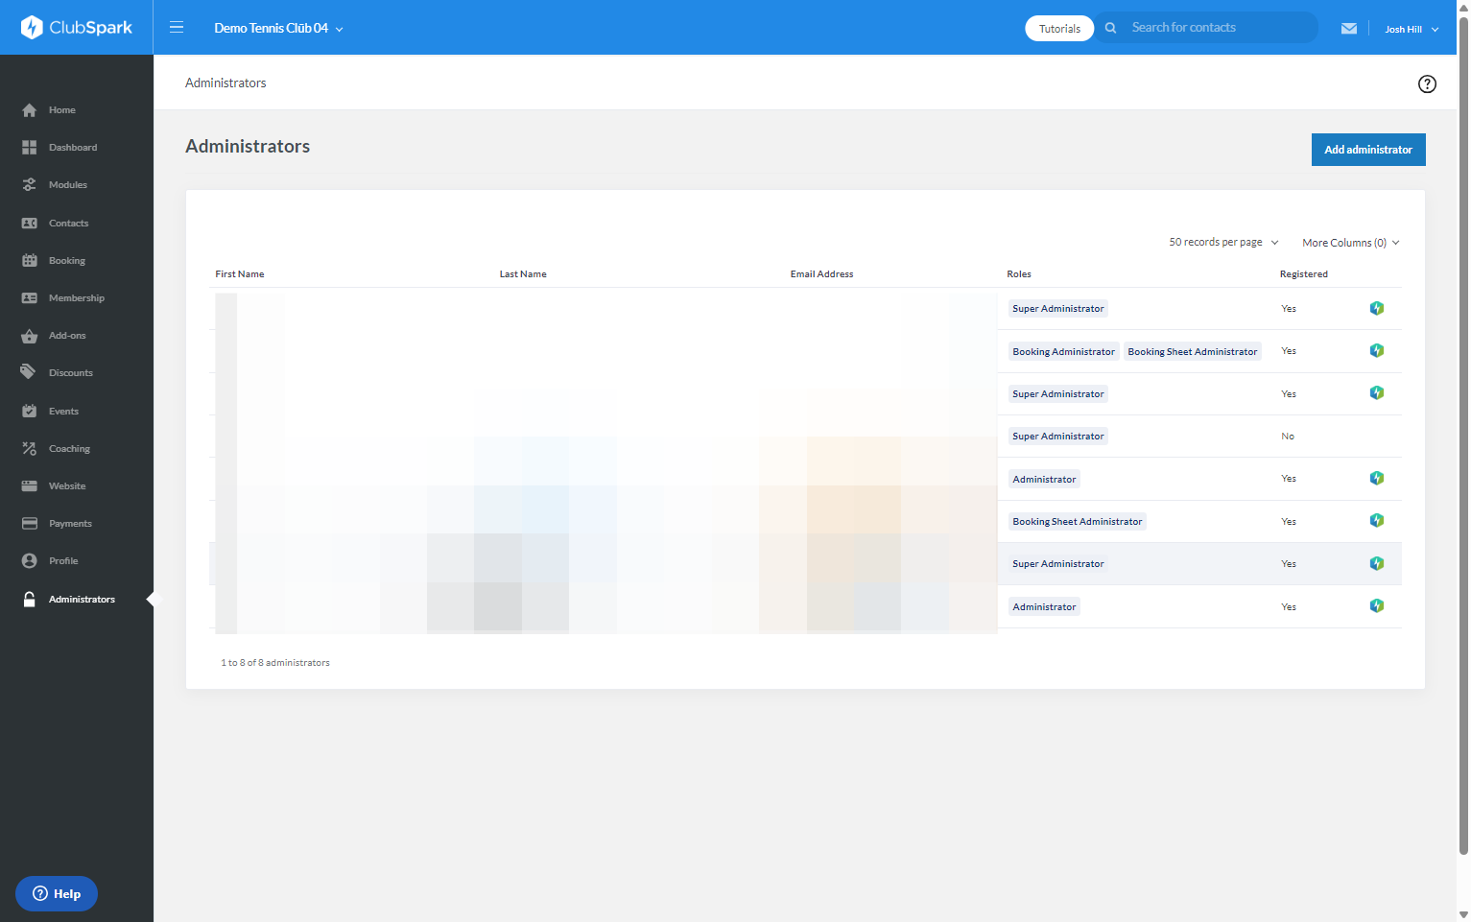This screenshot has height=922, width=1471.
Task: Click the Registered column header
Action: (1304, 274)
